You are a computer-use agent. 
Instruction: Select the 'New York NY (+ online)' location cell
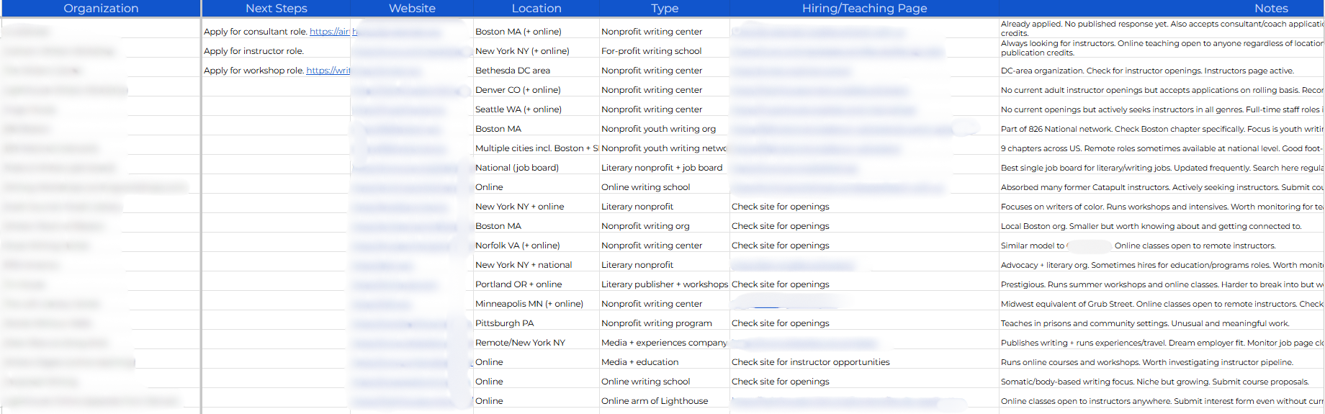(x=536, y=51)
